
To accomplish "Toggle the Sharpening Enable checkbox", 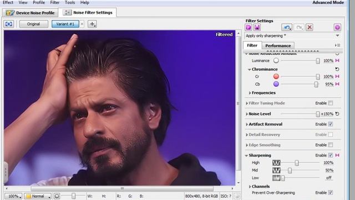I will [331, 156].
